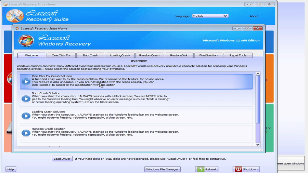Close the inner Lazesoft Recovery Suite Home window
This screenshot has width=308, height=173.
click(x=257, y=28)
